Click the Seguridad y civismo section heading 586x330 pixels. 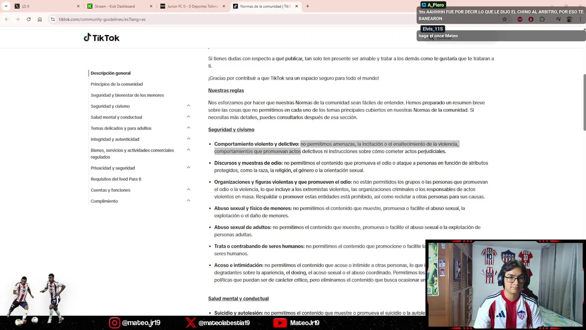[231, 129]
